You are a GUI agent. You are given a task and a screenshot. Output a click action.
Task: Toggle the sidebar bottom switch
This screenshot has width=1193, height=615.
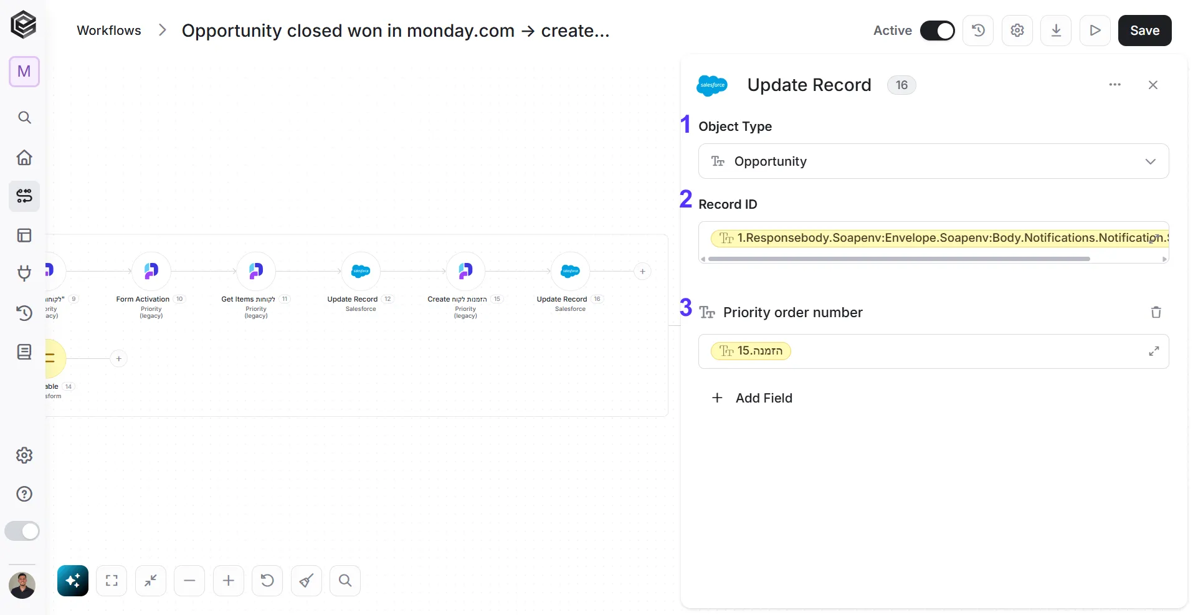pos(22,531)
